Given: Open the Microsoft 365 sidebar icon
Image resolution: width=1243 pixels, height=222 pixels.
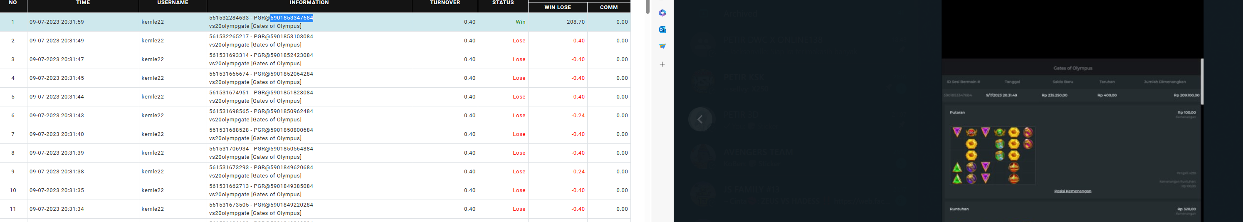Looking at the screenshot, I should pos(662,13).
